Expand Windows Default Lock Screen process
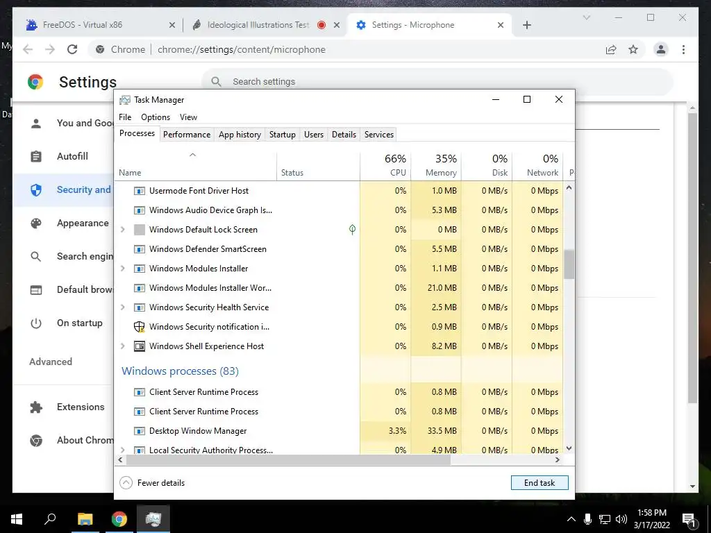This screenshot has width=711, height=533. click(122, 230)
